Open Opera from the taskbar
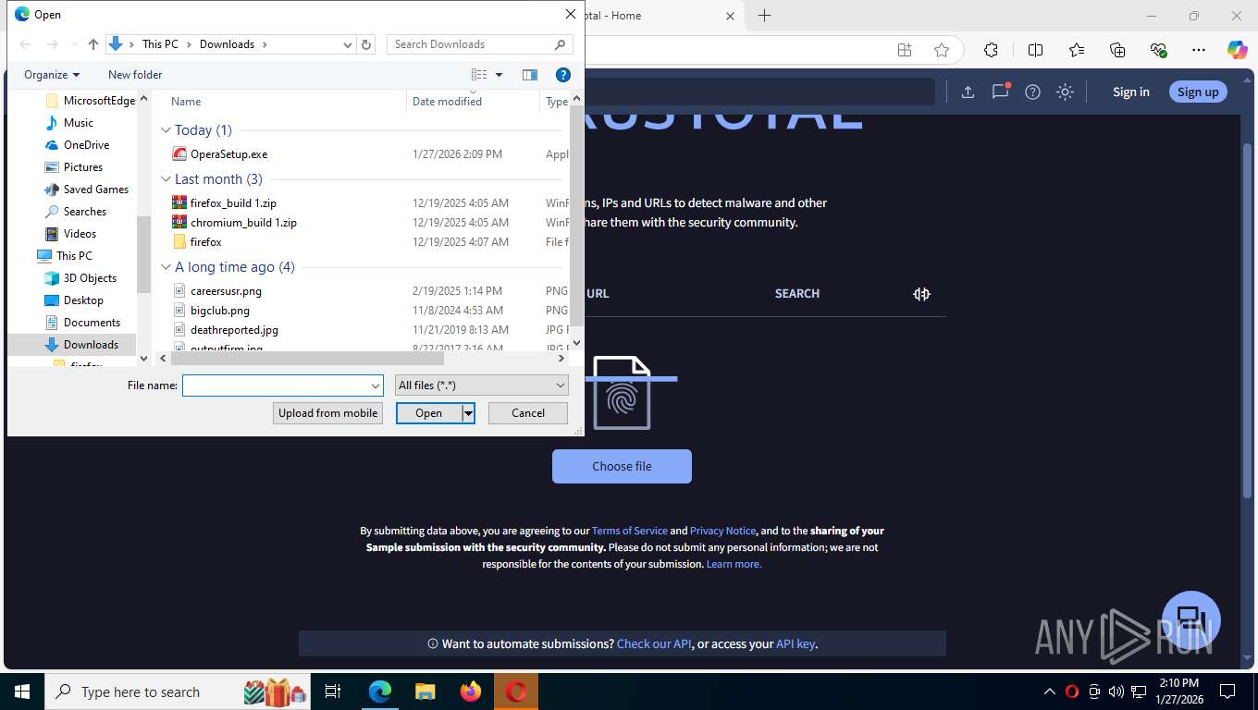This screenshot has height=710, width=1258. [x=516, y=692]
